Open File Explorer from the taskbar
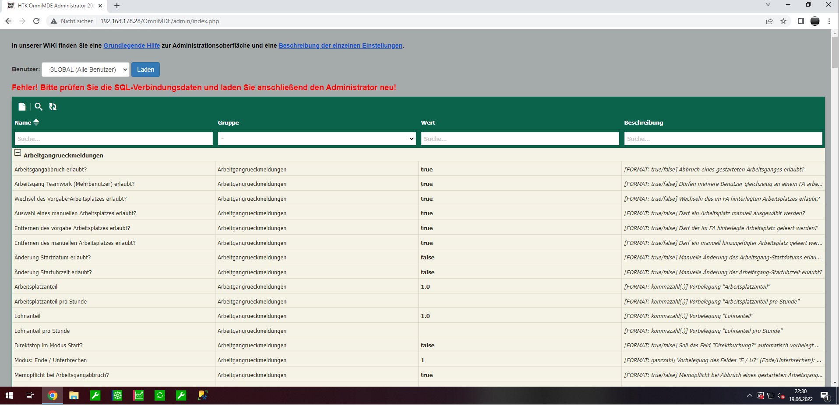The width and height of the screenshot is (839, 405). [74, 395]
